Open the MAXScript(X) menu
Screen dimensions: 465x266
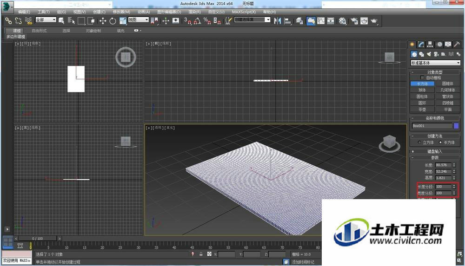tap(244, 12)
